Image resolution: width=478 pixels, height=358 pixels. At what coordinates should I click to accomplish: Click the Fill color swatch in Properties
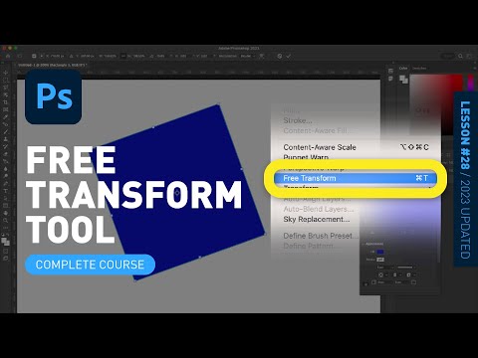(380, 252)
